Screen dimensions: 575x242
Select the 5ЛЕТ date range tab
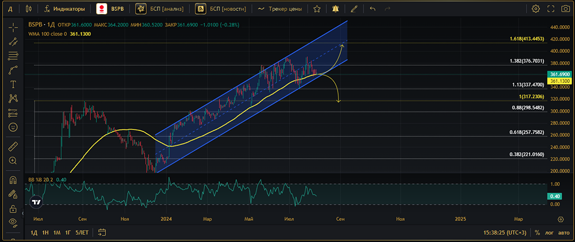[x=82, y=232]
